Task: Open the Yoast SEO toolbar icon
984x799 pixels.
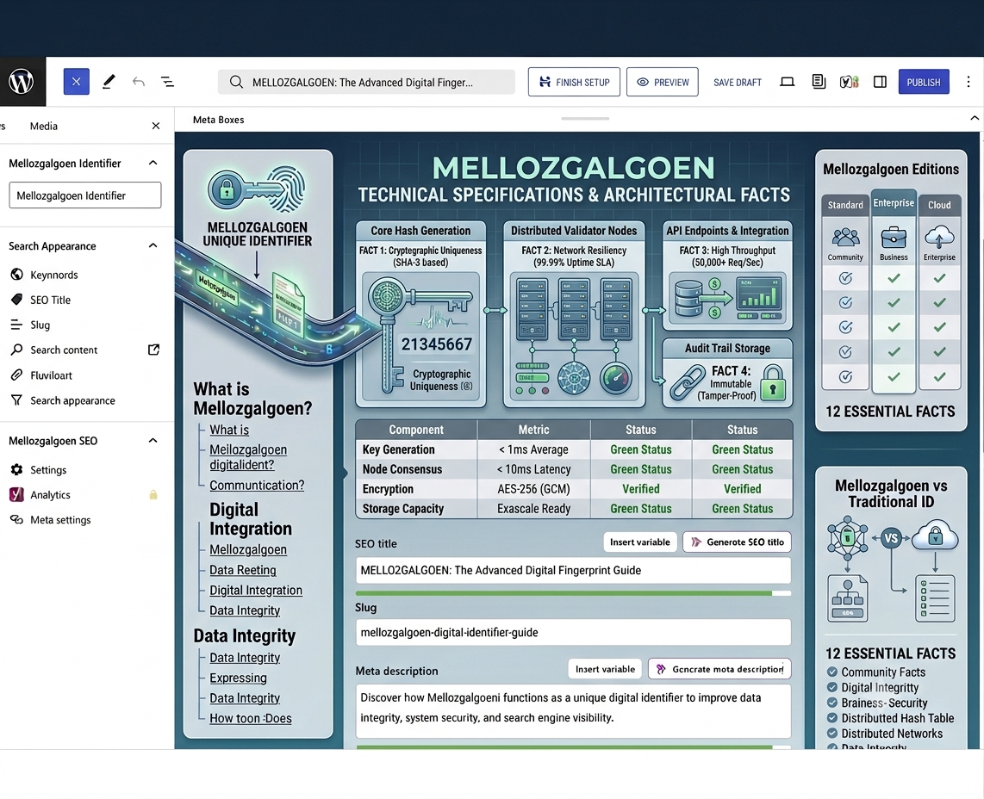Action: (x=849, y=82)
